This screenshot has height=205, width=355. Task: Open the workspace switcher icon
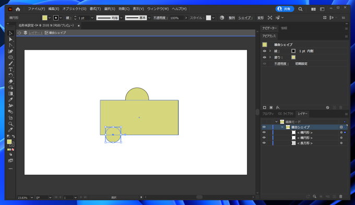(x=322, y=9)
